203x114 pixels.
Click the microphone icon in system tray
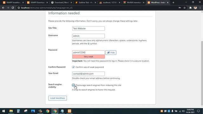click(172, 111)
